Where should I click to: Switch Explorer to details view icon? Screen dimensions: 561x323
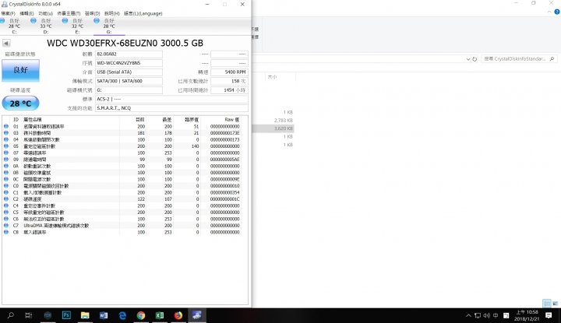547,304
